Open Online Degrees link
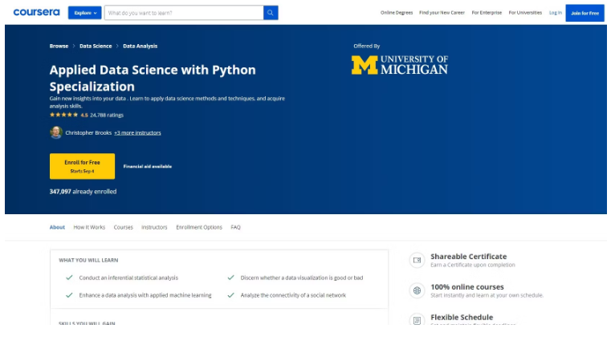This screenshot has height=349, width=615. 397,13
